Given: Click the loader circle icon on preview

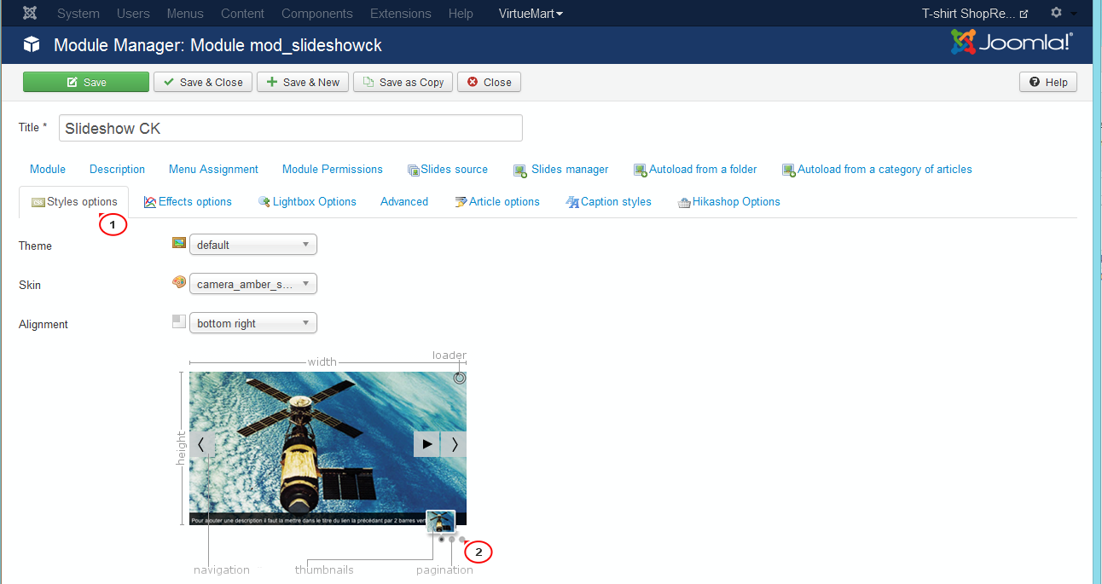Looking at the screenshot, I should pyautogui.click(x=460, y=378).
